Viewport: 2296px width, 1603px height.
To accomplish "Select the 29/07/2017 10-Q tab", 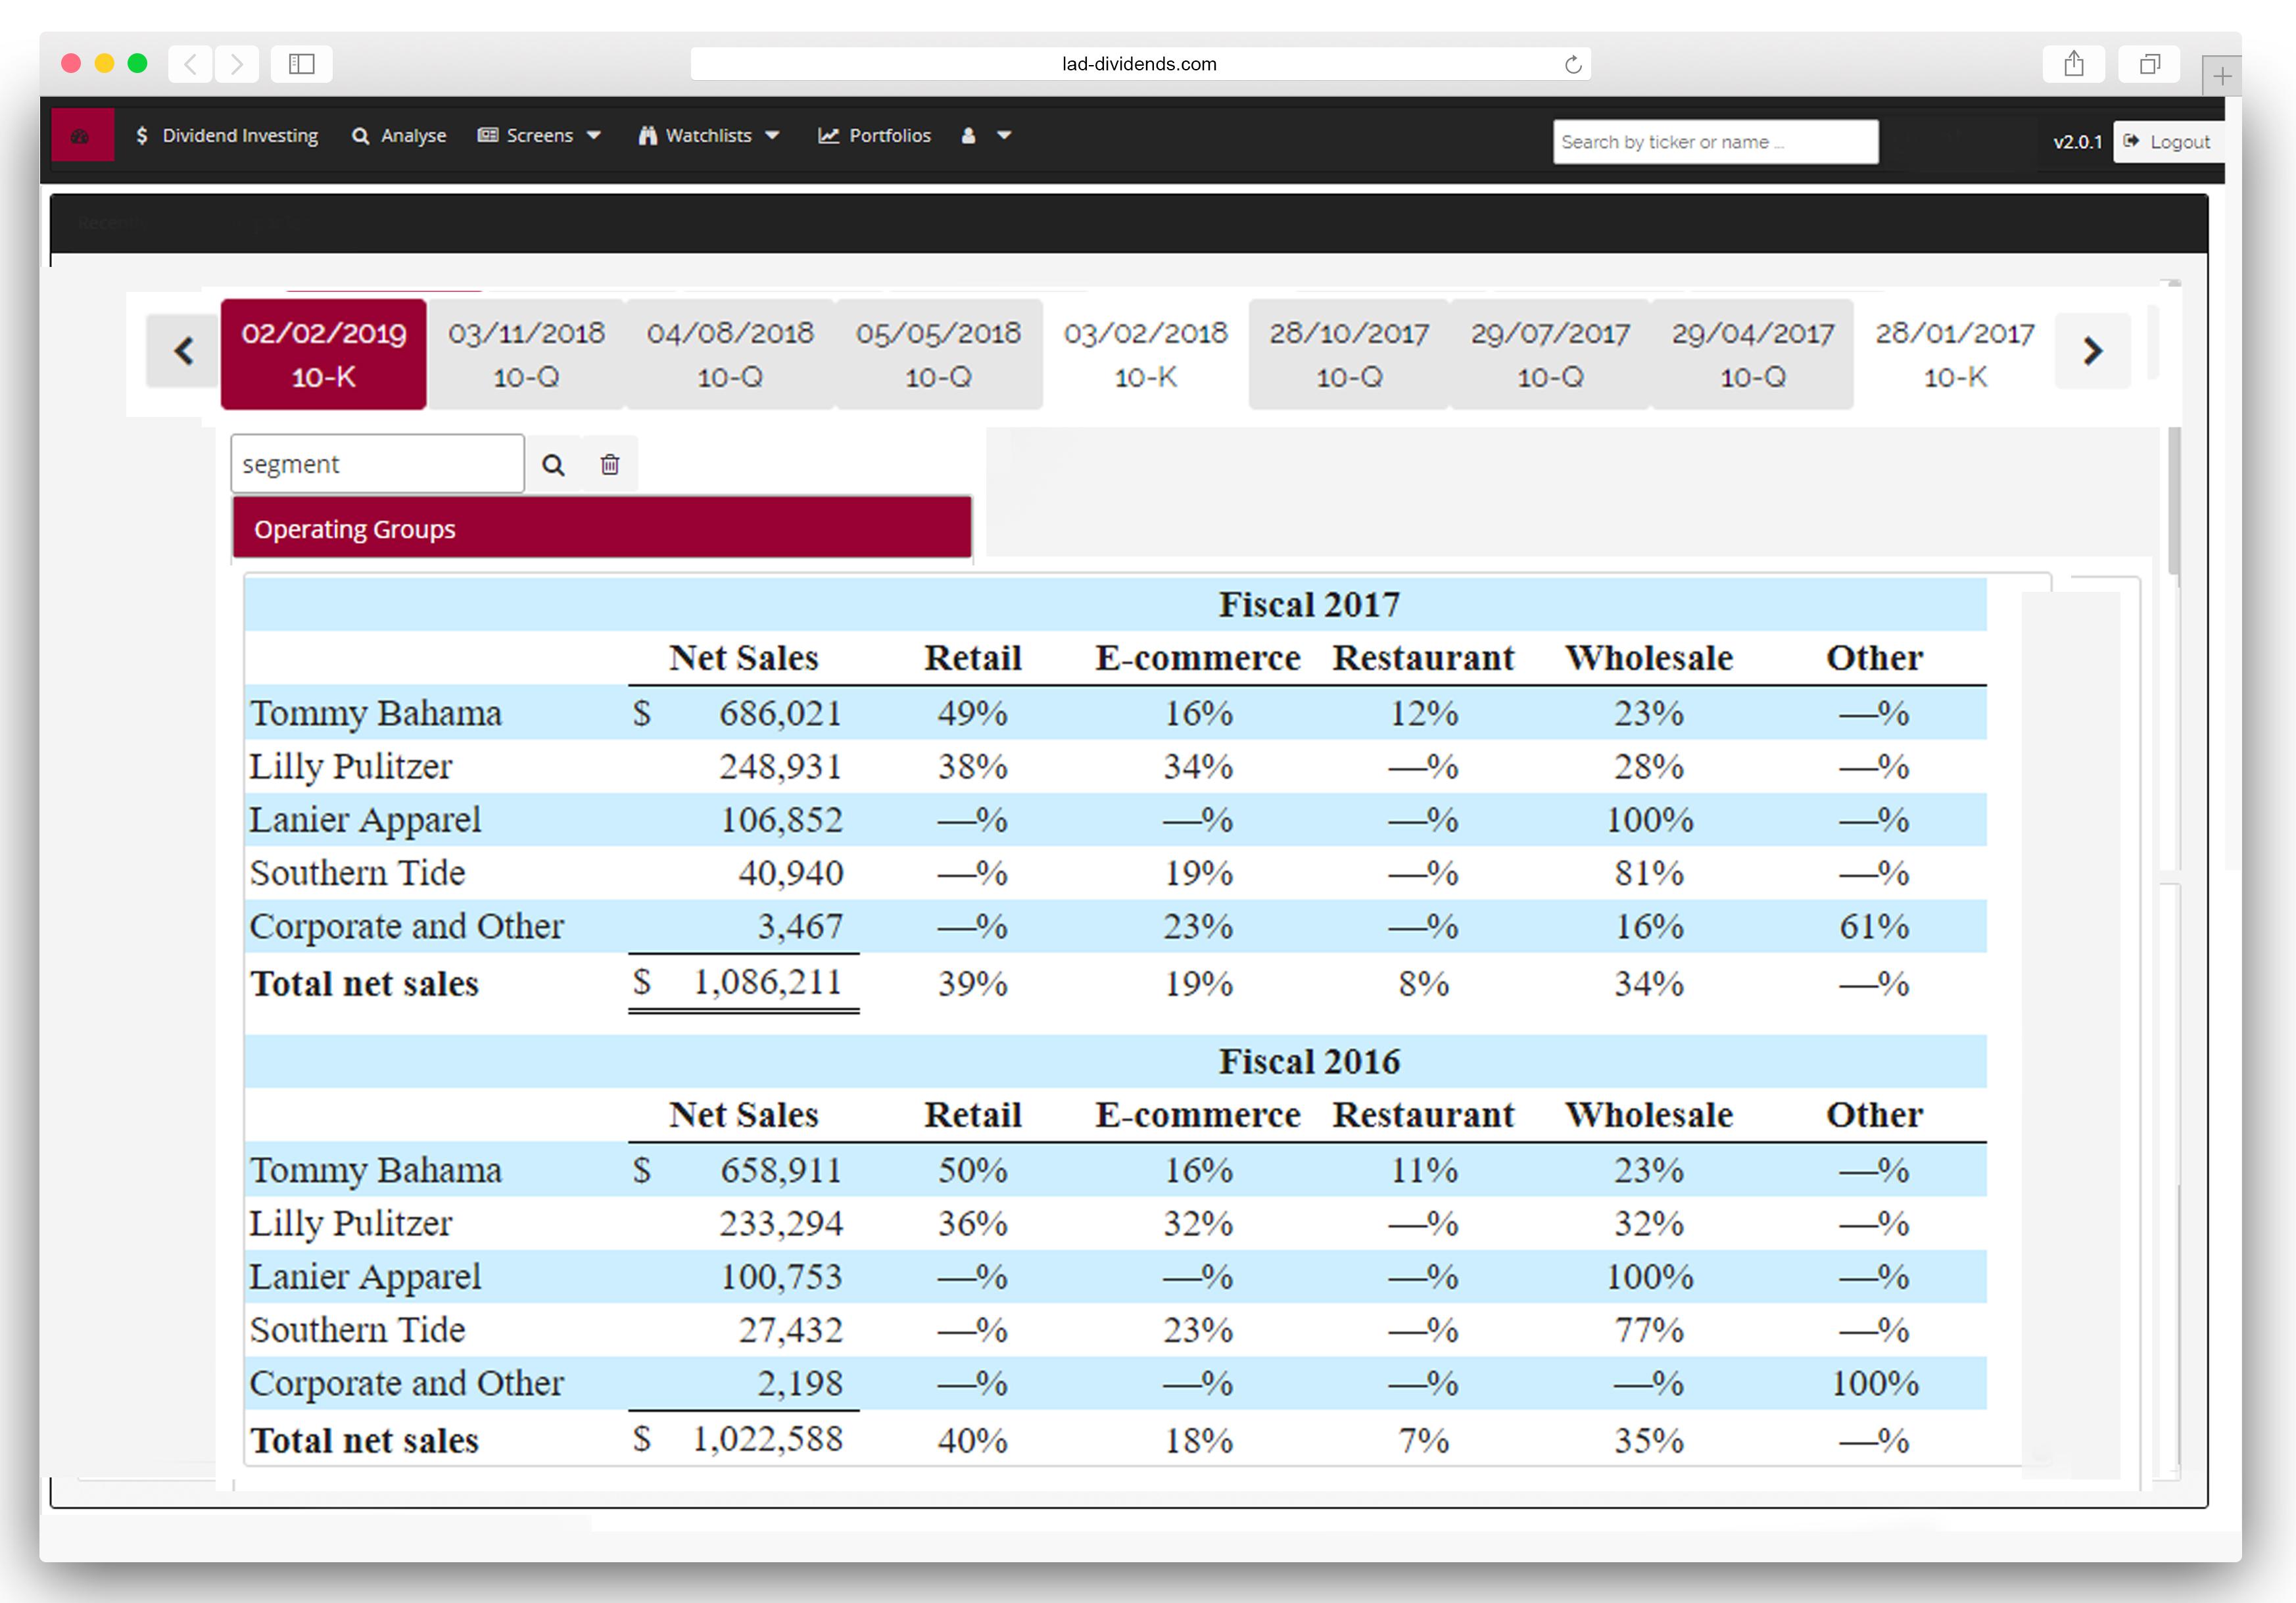I will click(1550, 355).
